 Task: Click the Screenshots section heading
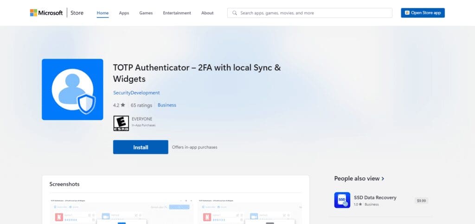[64, 184]
